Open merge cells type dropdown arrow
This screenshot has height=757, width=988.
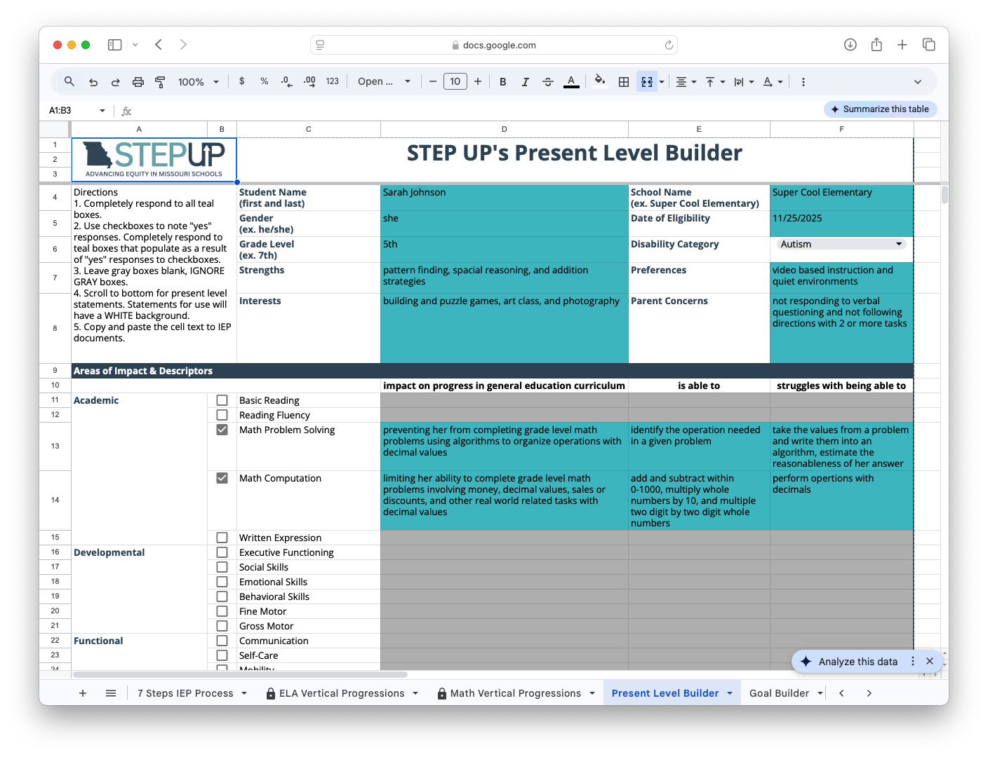tap(662, 82)
